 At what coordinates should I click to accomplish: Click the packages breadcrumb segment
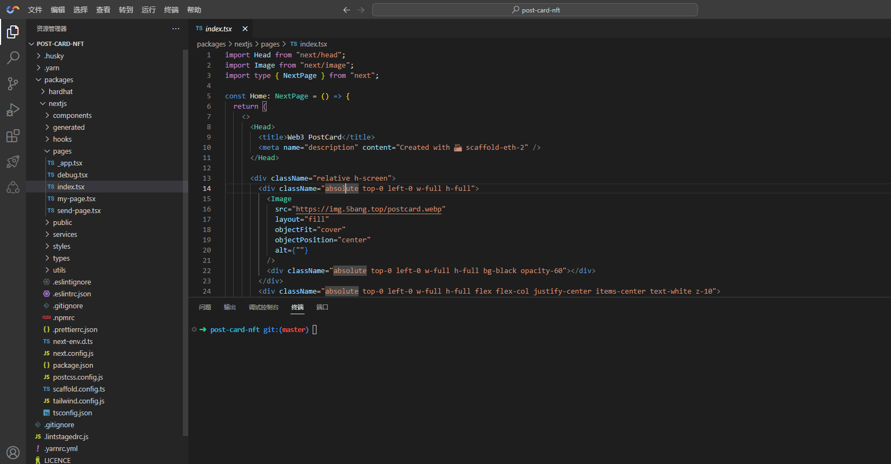(211, 44)
